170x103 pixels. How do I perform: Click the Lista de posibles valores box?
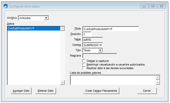pos(113,80)
